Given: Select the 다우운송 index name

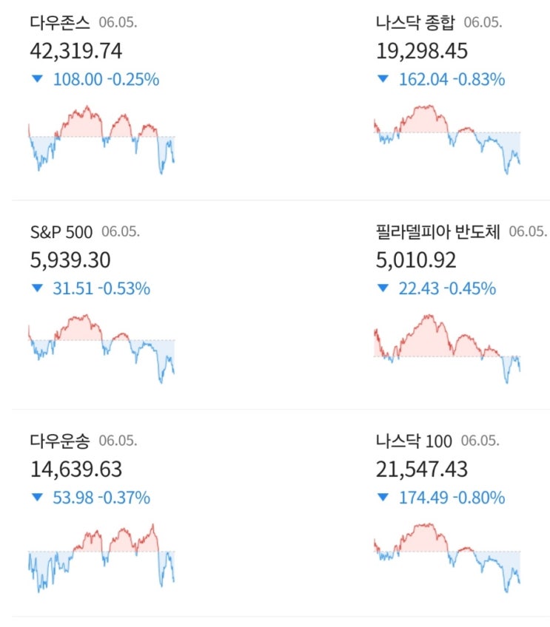Looking at the screenshot, I should coord(60,441).
